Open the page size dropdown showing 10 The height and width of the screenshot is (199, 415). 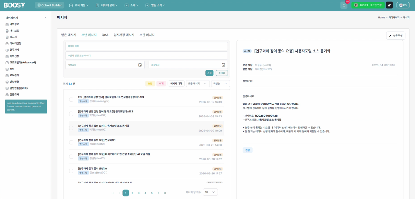210,192
